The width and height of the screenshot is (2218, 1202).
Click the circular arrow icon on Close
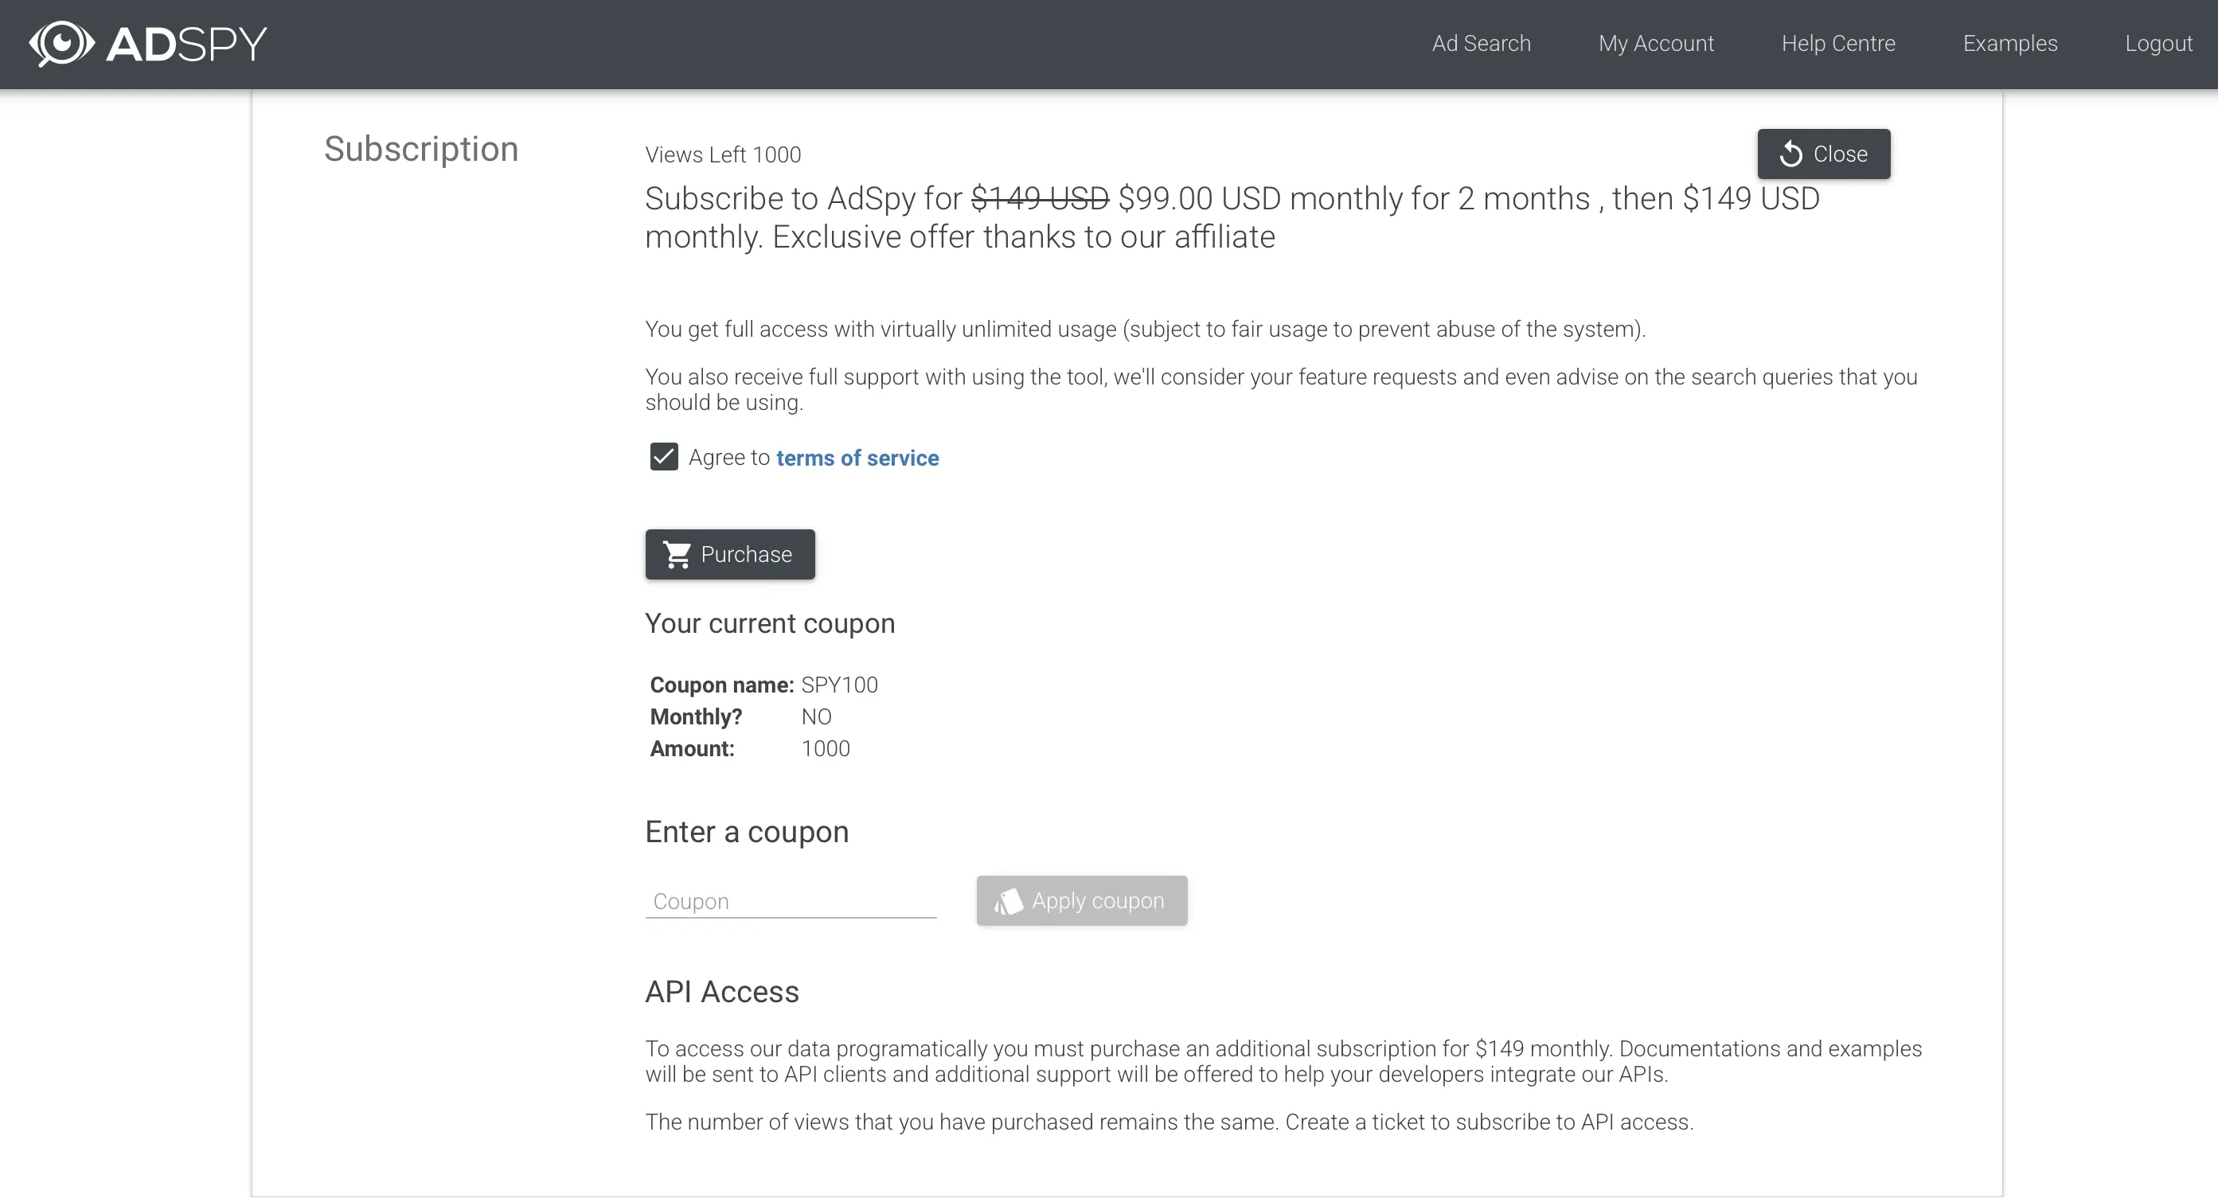pos(1791,154)
